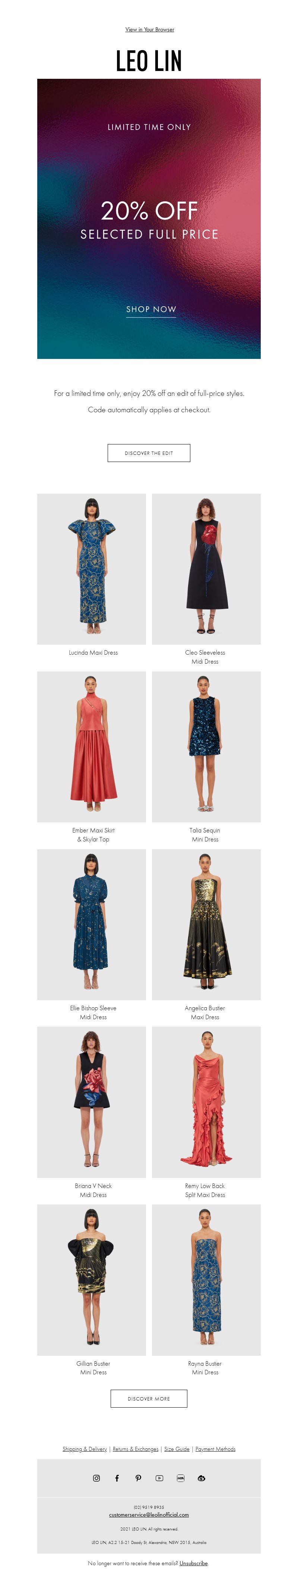Click SHOP NOW on the banner
This screenshot has width=298, height=1588.
tap(151, 310)
